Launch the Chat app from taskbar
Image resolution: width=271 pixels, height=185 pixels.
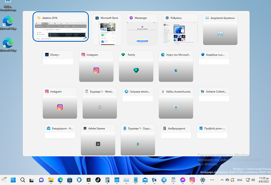click(41, 180)
